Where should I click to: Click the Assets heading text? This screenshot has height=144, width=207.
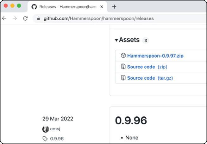129,40
